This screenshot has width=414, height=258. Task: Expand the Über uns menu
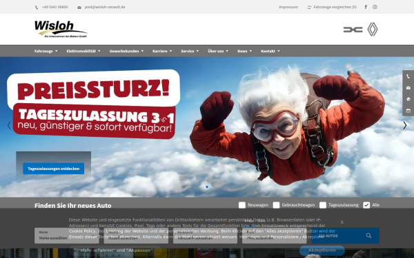click(x=218, y=51)
